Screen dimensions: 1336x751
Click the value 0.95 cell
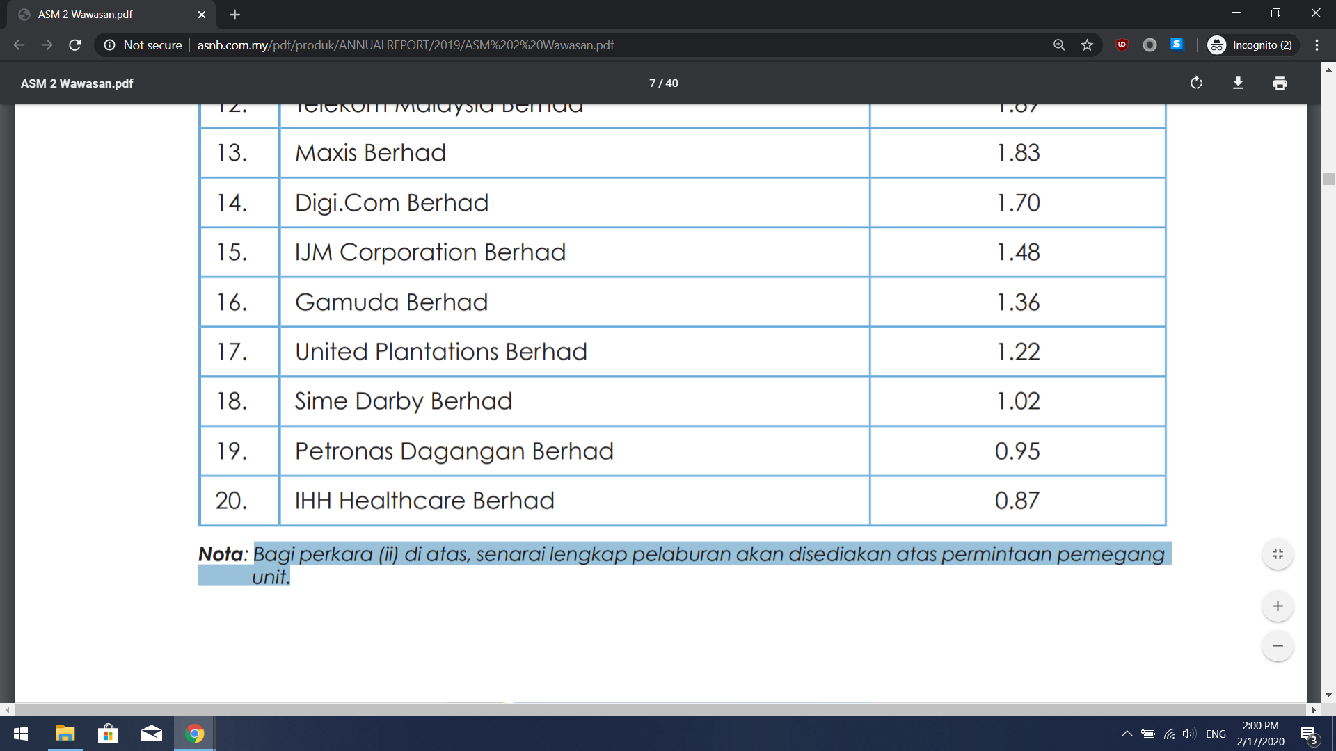tap(1017, 451)
